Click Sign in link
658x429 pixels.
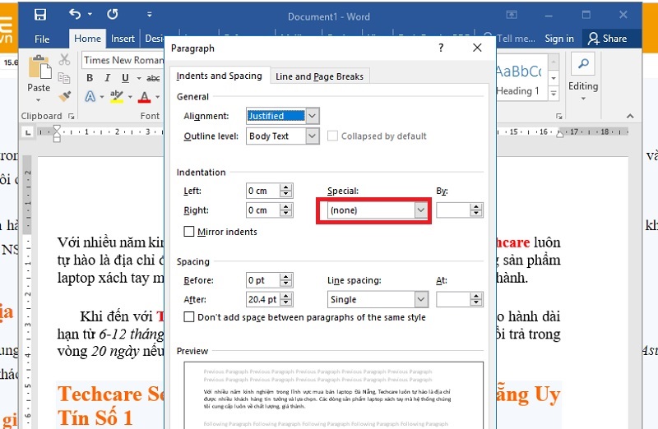click(559, 39)
